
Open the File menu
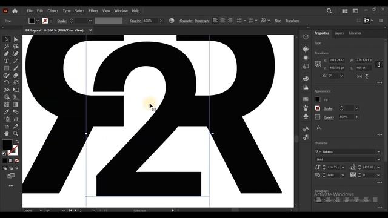(30, 11)
